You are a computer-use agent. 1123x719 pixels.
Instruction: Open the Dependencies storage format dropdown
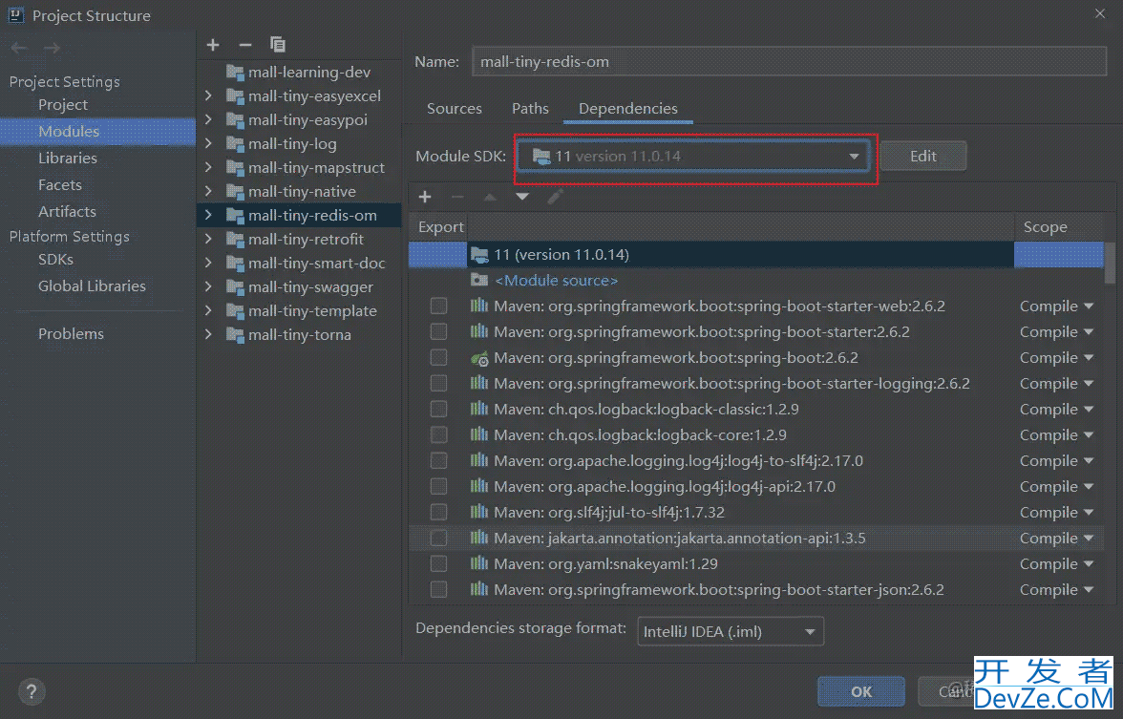[x=731, y=632]
